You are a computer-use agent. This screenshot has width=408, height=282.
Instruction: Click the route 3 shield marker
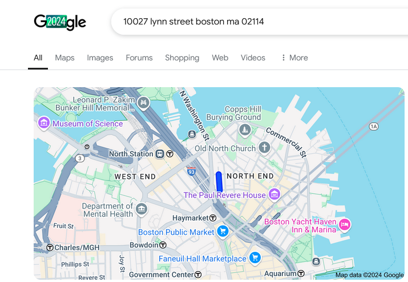click(80, 158)
